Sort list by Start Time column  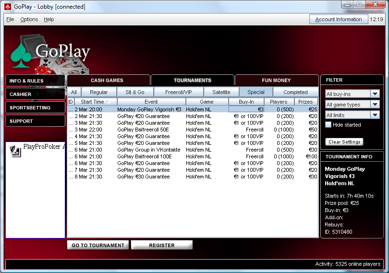click(x=95, y=102)
